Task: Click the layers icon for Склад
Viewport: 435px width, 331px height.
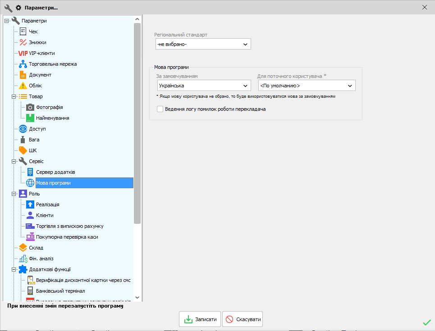Action: pyautogui.click(x=23, y=248)
